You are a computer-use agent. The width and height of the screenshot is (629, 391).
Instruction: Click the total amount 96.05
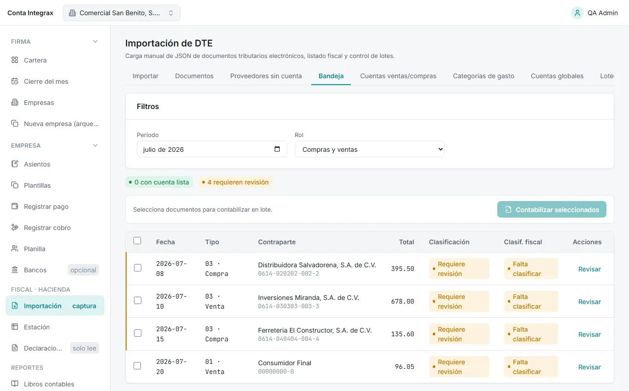[404, 367]
